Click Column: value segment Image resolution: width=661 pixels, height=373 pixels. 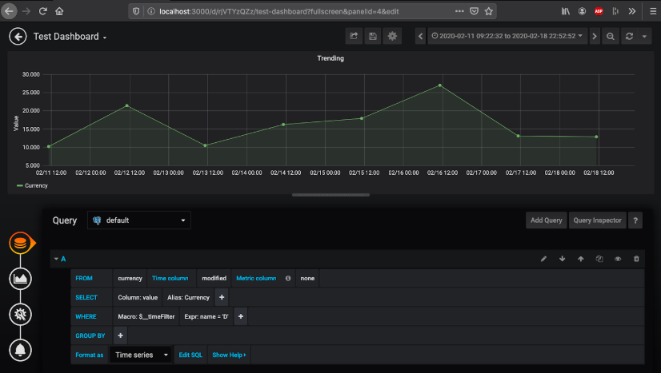coord(138,297)
